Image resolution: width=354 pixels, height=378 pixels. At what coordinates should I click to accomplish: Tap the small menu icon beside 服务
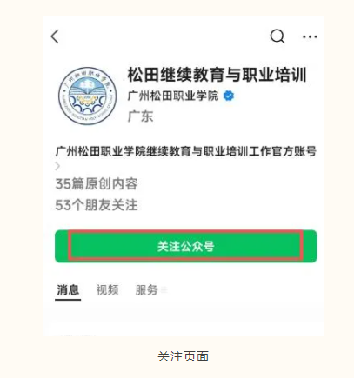pyautogui.click(x=164, y=289)
